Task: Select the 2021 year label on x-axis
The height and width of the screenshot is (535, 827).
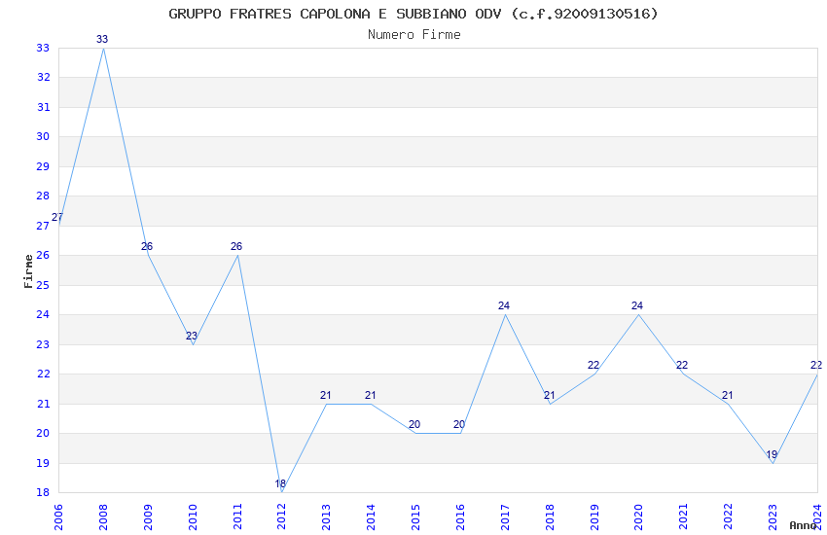Action: pyautogui.click(x=684, y=517)
